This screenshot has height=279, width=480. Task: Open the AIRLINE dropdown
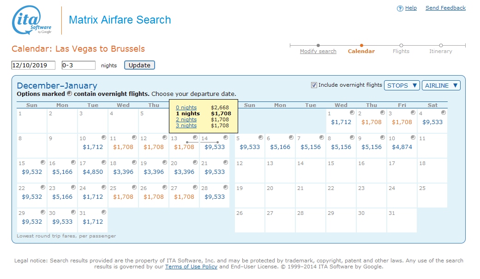point(441,85)
